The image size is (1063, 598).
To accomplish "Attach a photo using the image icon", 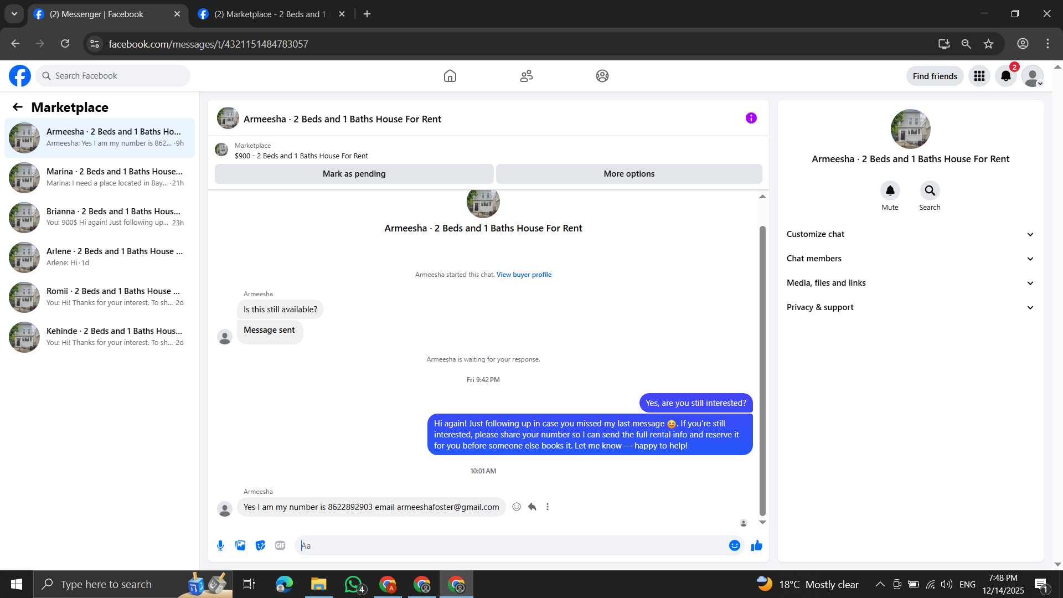I will (240, 545).
